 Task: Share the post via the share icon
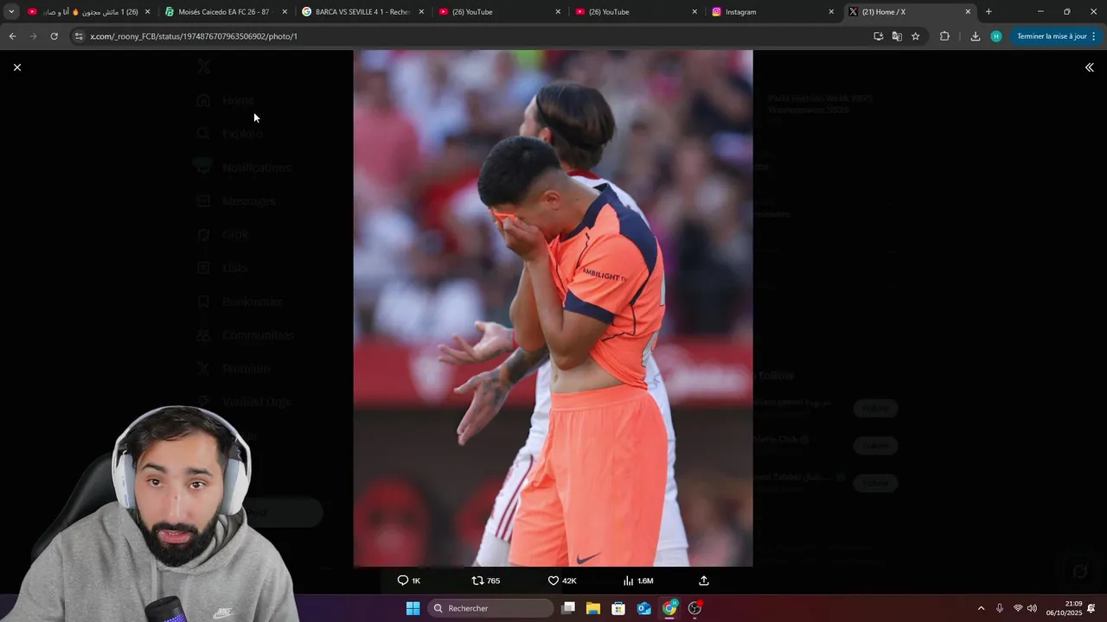(x=704, y=581)
